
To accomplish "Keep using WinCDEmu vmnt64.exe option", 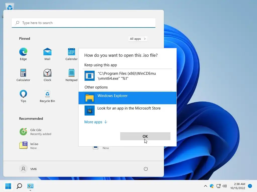I will pos(127,76).
